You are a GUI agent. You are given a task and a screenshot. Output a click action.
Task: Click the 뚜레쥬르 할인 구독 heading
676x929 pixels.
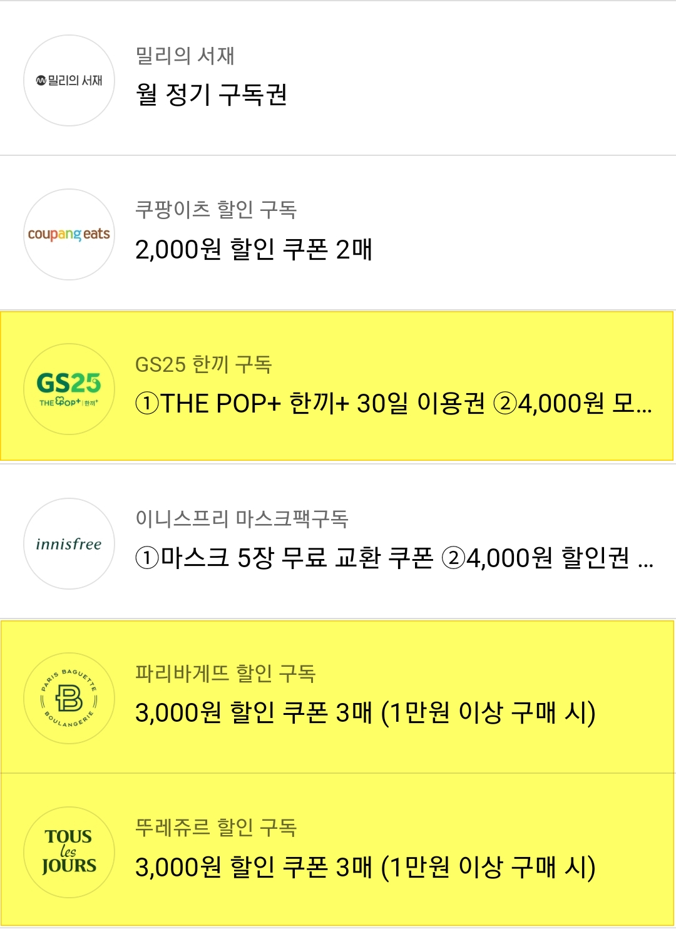[x=216, y=828]
